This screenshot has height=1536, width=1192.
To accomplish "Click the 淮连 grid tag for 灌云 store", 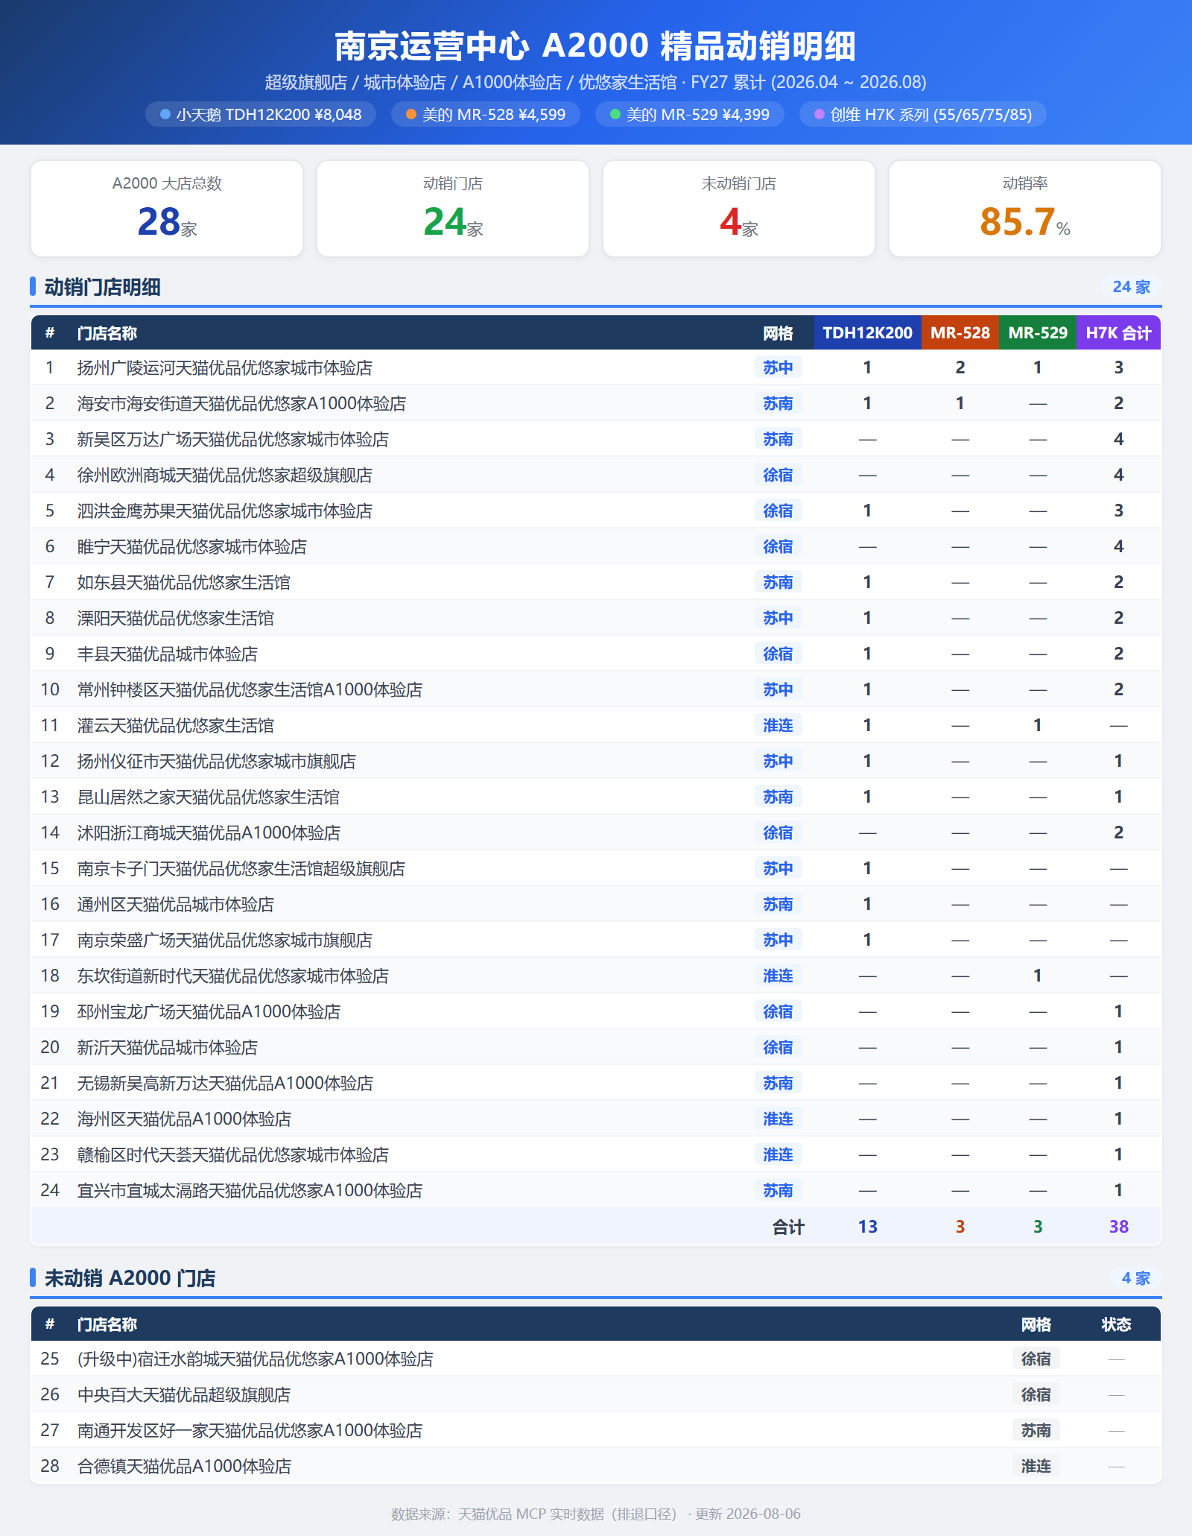I will point(778,725).
